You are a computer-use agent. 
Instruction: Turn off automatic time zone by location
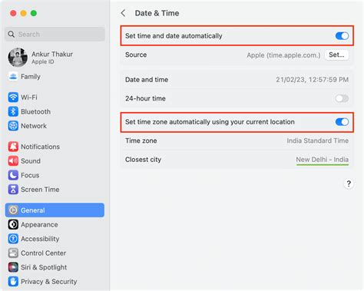point(342,122)
